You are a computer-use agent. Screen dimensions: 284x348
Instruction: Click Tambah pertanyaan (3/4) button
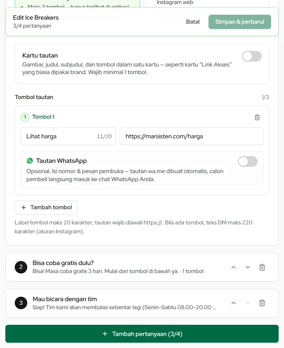click(x=142, y=334)
